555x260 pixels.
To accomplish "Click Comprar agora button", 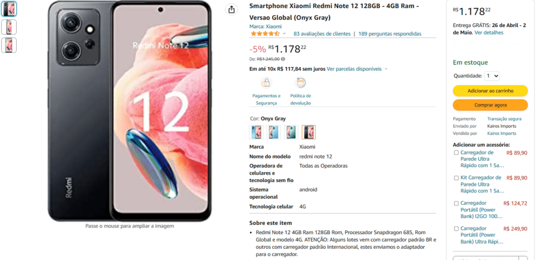I will pos(490,105).
